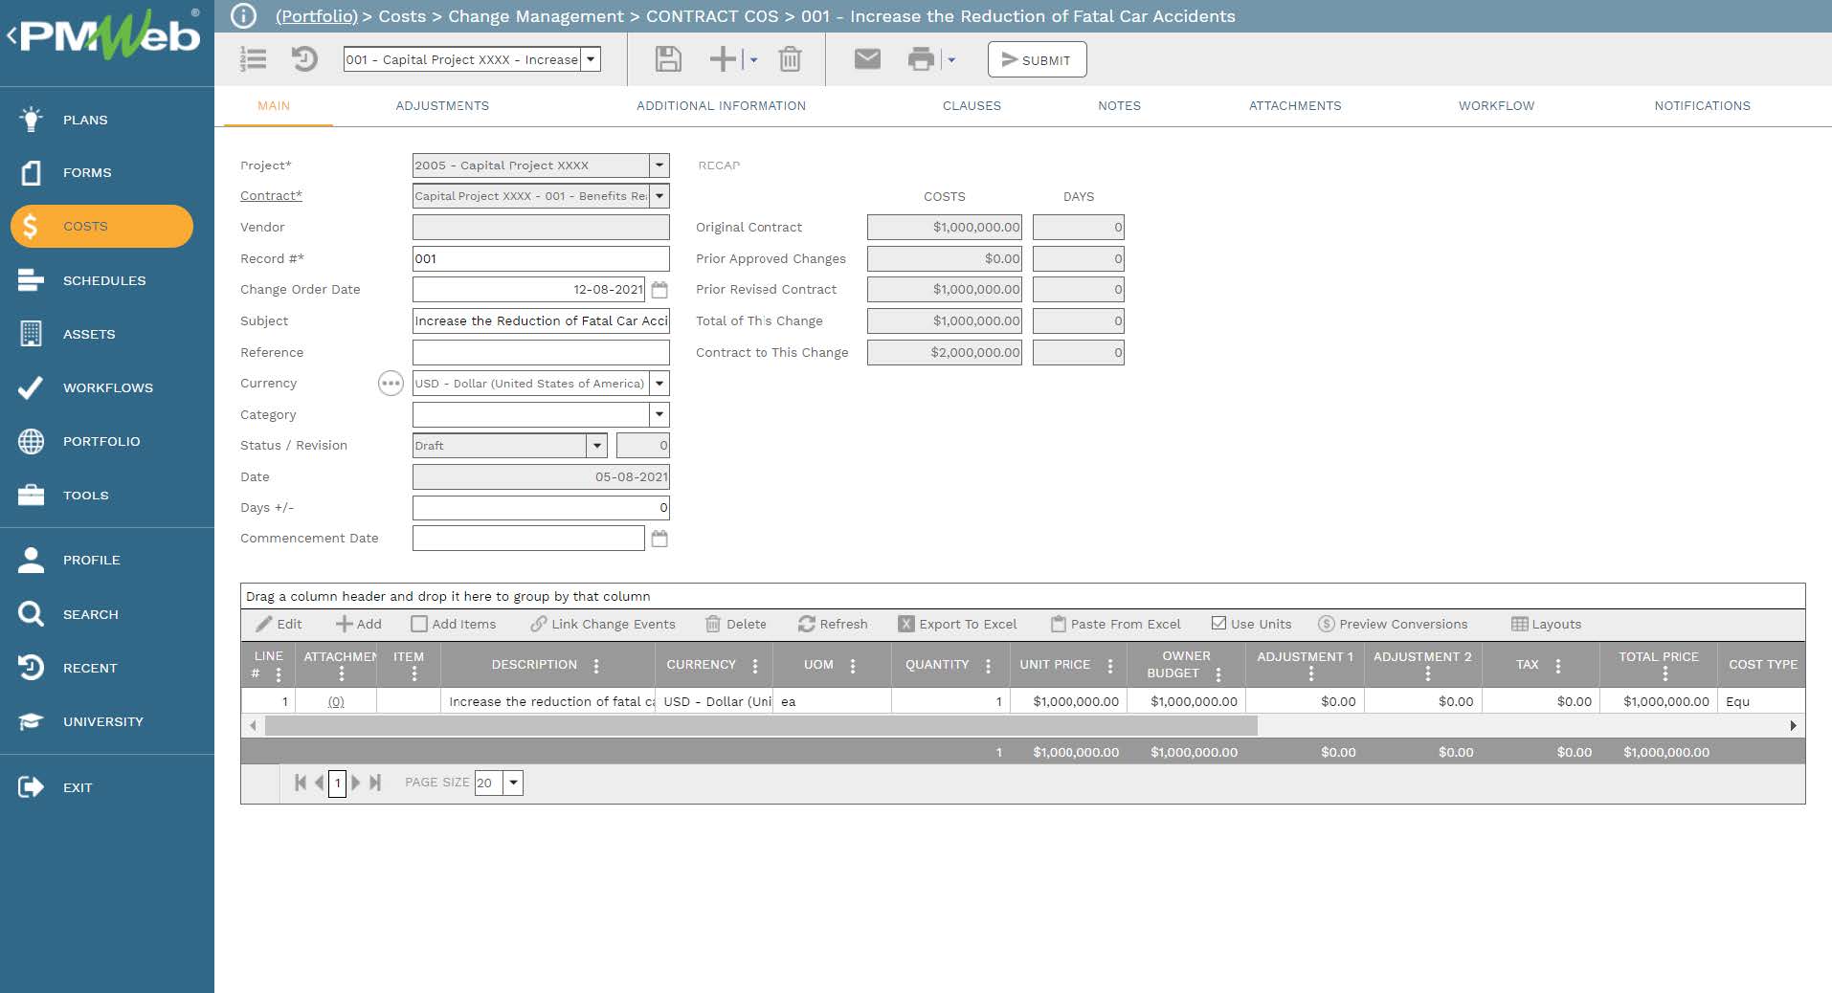This screenshot has height=993, width=1832.
Task: Print using the printer icon
Action: [x=921, y=59]
